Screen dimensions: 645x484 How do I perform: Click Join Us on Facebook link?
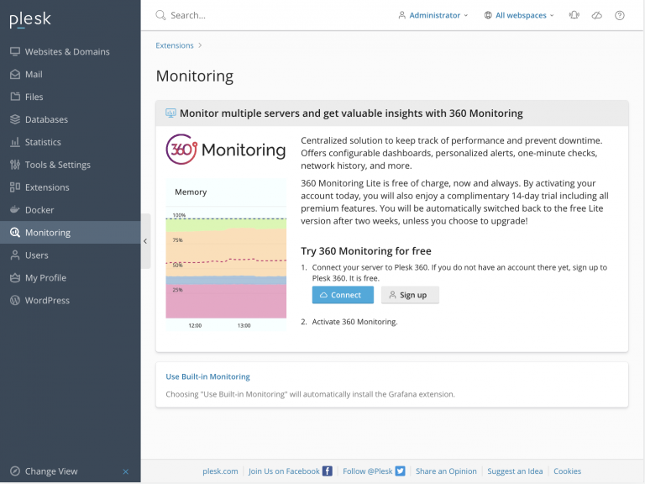tap(284, 471)
